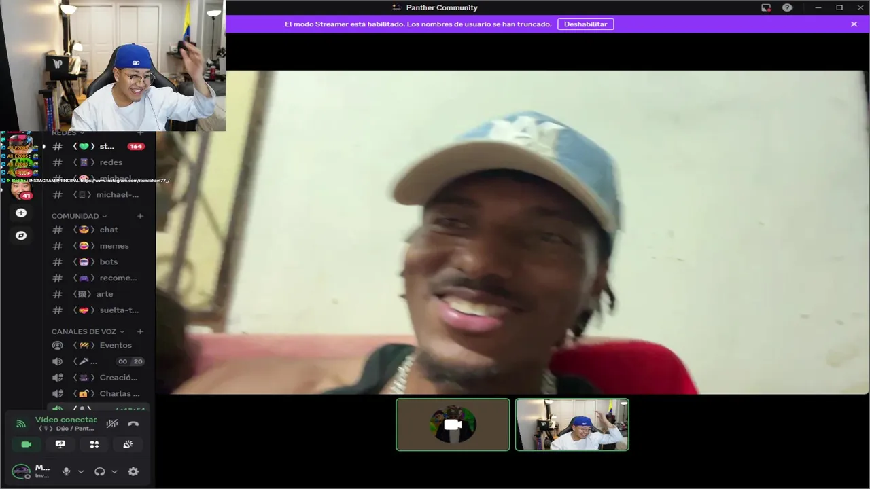Collapse the CANALES DE VOZ category
Screen dimensions: 870x489
88,331
